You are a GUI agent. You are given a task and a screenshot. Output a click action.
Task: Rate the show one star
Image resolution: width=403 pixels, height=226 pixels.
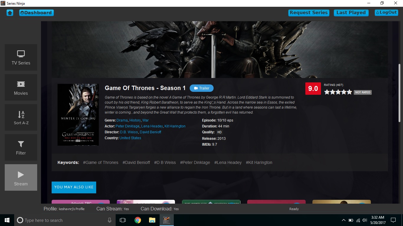click(x=327, y=92)
